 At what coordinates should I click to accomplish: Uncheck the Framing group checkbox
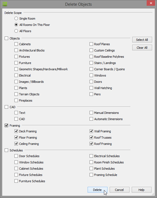(x=7, y=125)
